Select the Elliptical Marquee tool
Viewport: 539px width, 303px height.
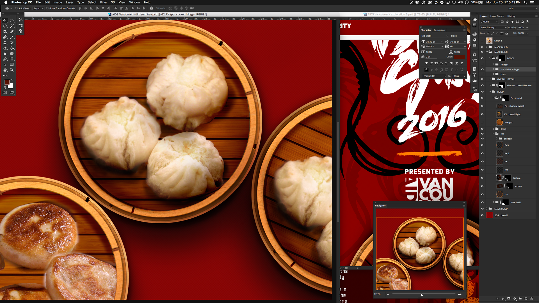(x=12, y=21)
